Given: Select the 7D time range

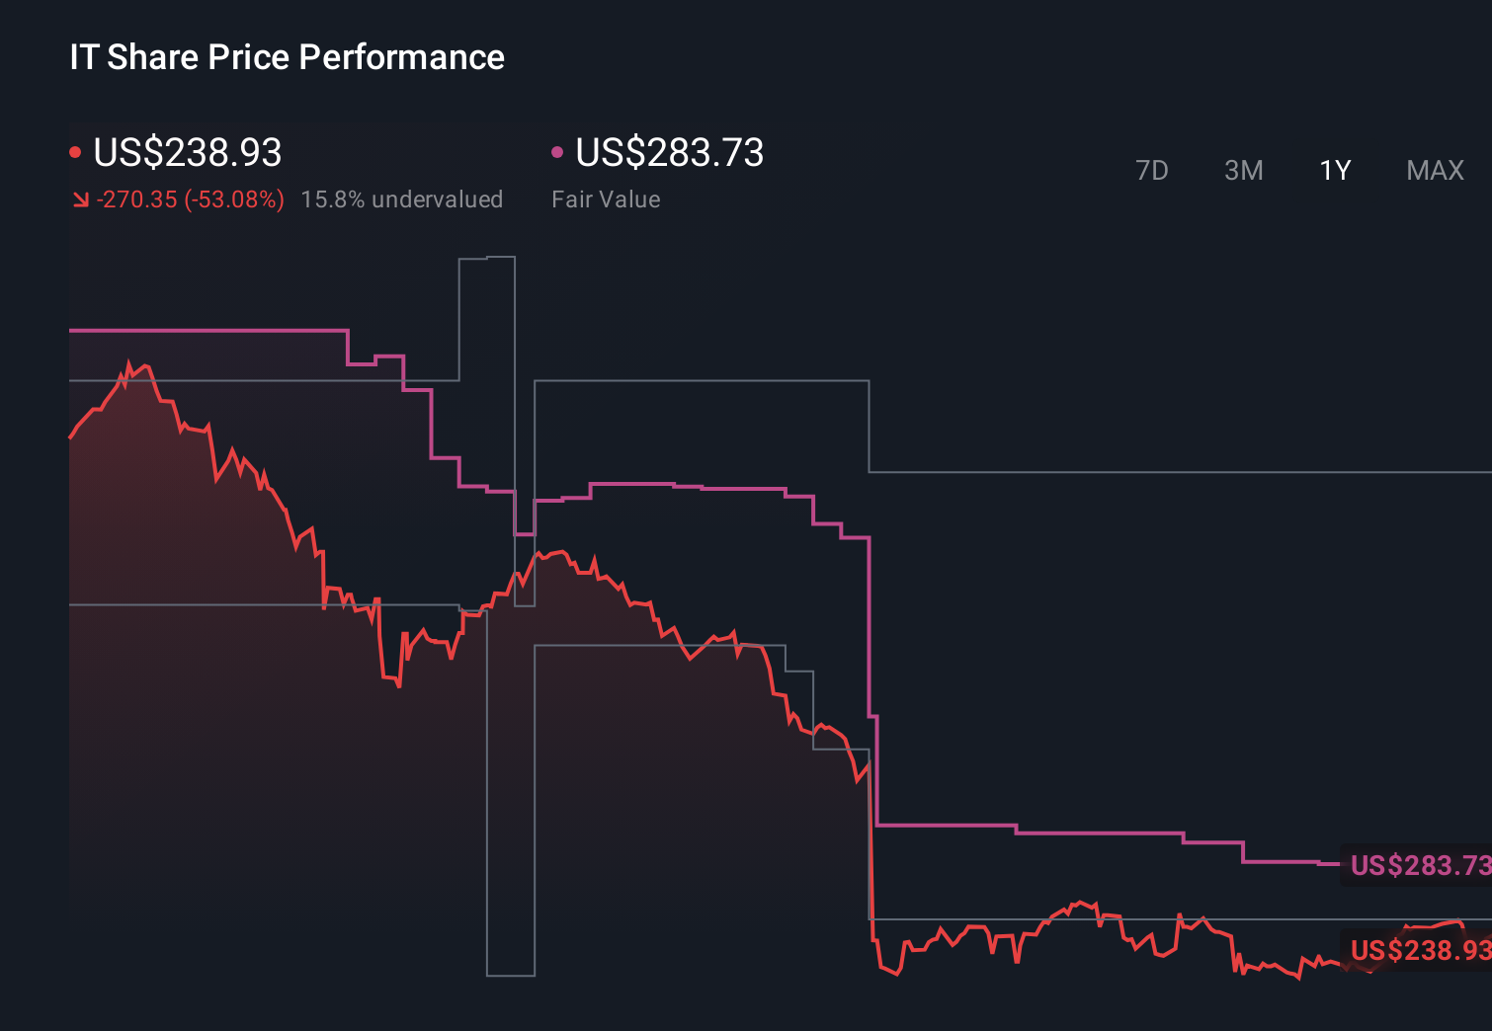Looking at the screenshot, I should click(x=1153, y=170).
